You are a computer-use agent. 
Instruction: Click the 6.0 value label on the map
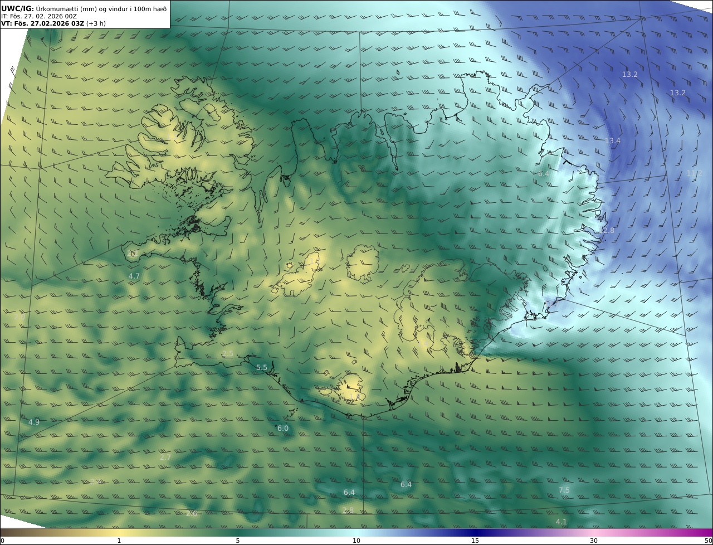283,428
